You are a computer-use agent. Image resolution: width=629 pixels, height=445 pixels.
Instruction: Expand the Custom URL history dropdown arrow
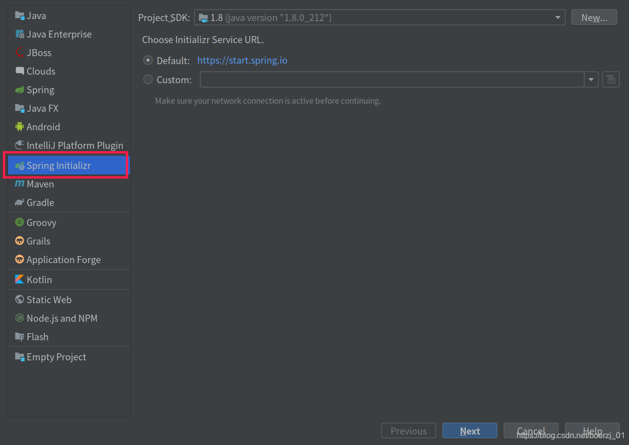[591, 79]
